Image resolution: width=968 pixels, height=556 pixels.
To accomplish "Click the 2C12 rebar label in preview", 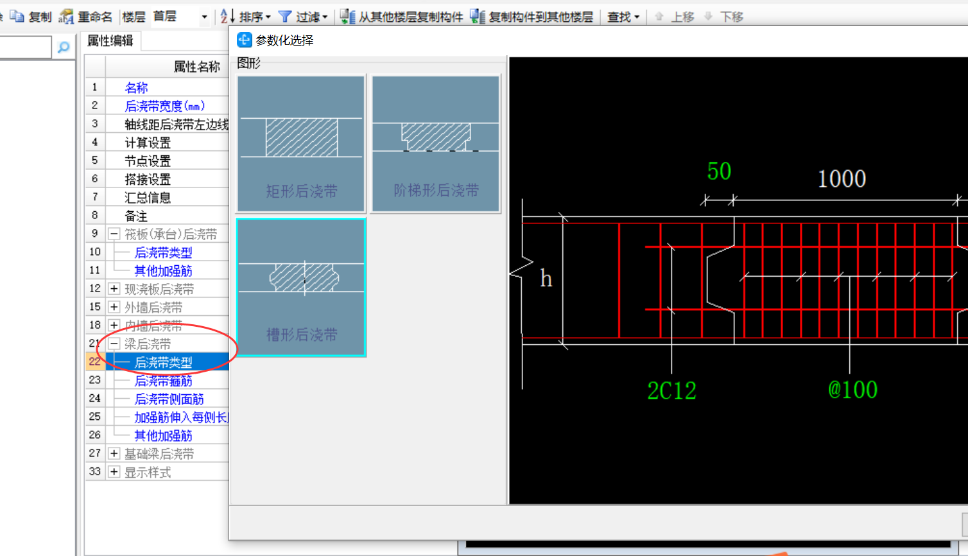I will (x=671, y=390).
